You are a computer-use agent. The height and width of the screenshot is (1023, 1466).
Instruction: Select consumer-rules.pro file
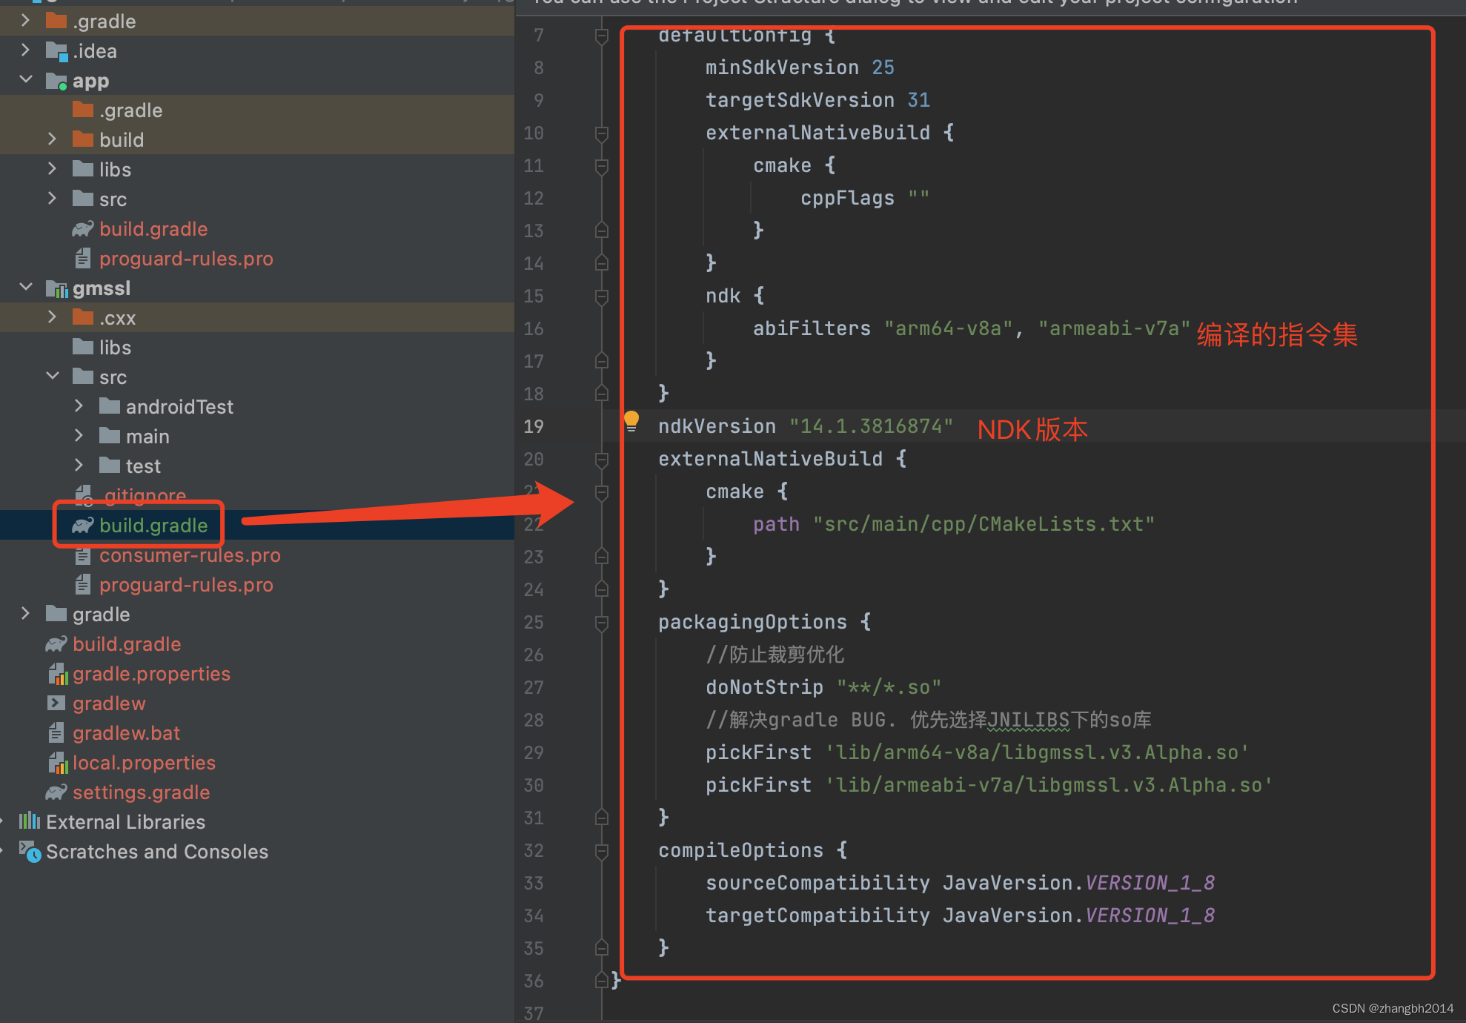point(190,555)
